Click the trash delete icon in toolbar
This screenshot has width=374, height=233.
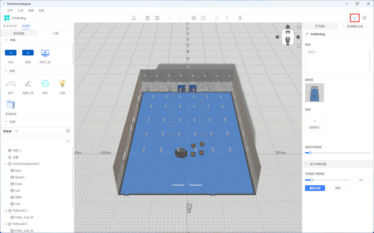tap(226, 18)
